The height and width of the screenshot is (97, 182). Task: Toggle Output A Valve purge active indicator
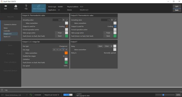tap(67, 33)
